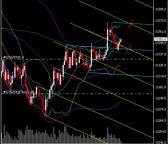Screen dimensions: 168x144
Task: Click the 11349.5 price axis label
Action: pos(161,43)
